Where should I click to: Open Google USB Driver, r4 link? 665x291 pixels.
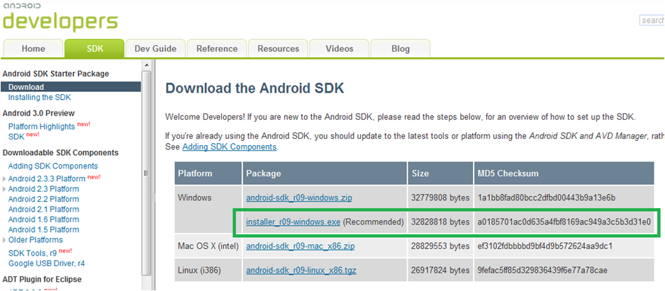pyautogui.click(x=47, y=263)
